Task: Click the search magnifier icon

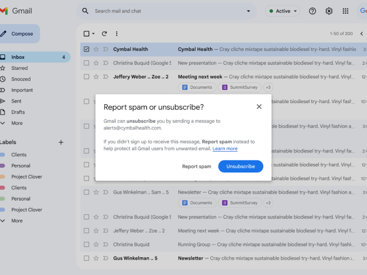Action: pyautogui.click(x=85, y=11)
